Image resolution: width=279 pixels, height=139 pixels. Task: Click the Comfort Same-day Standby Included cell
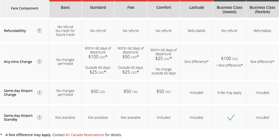click(x=164, y=118)
